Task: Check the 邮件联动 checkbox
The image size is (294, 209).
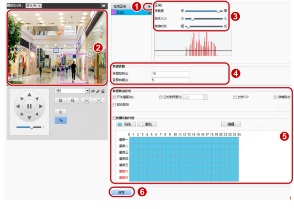Action: [114, 104]
